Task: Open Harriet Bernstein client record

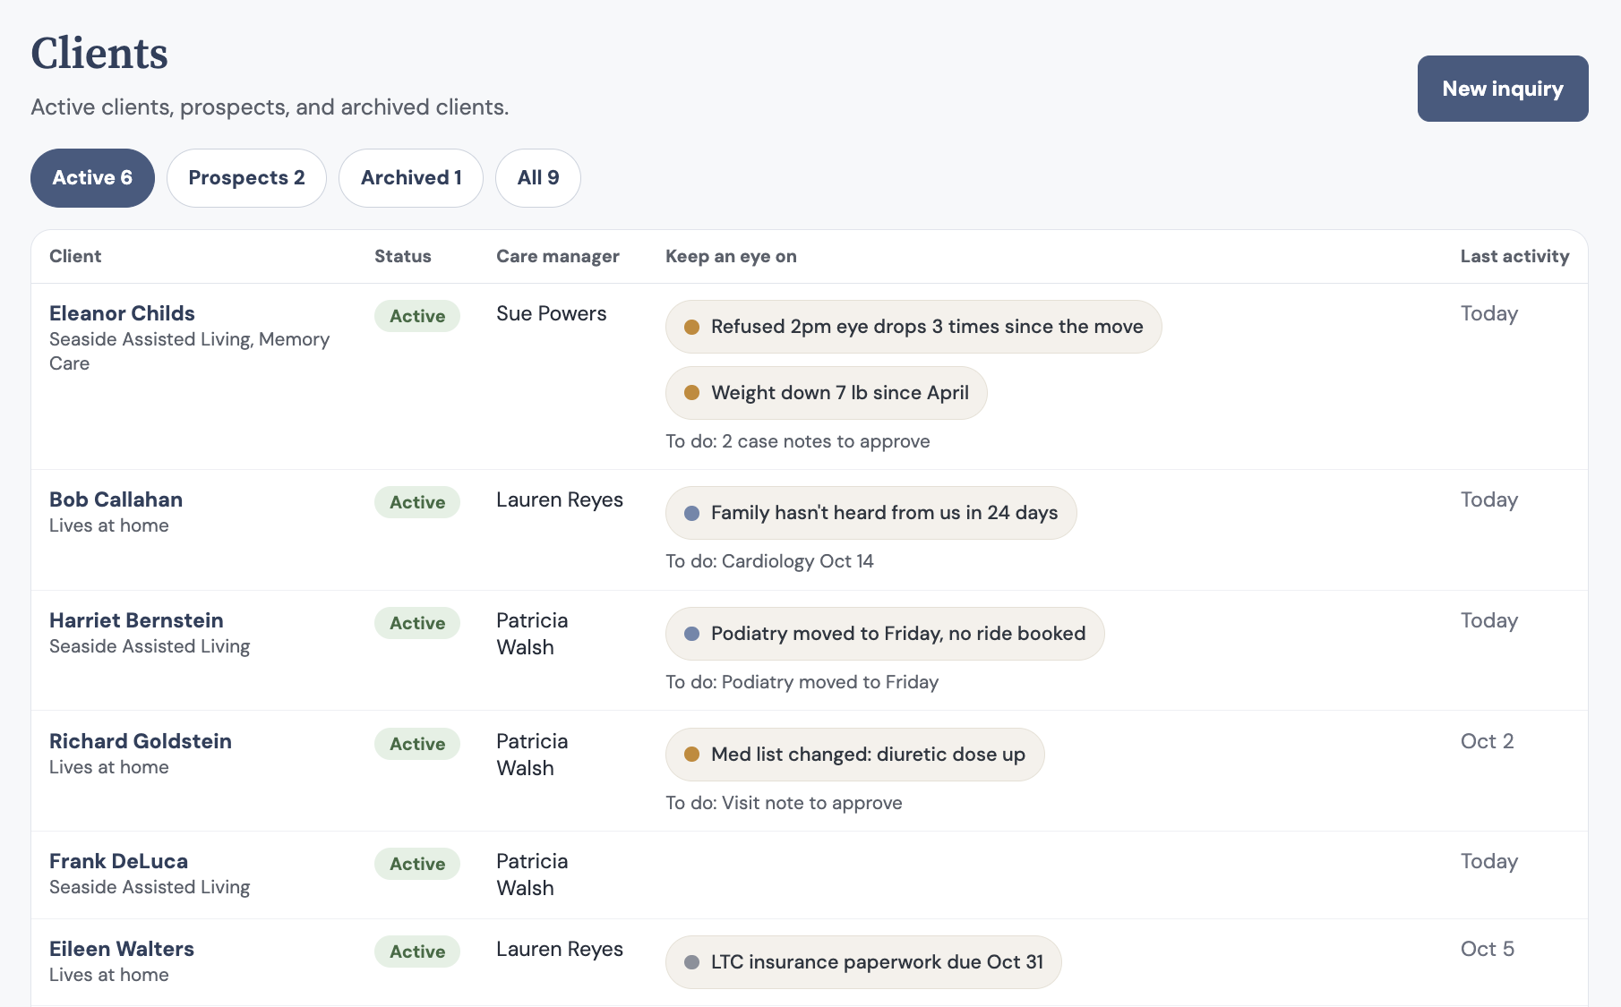Action: point(136,620)
